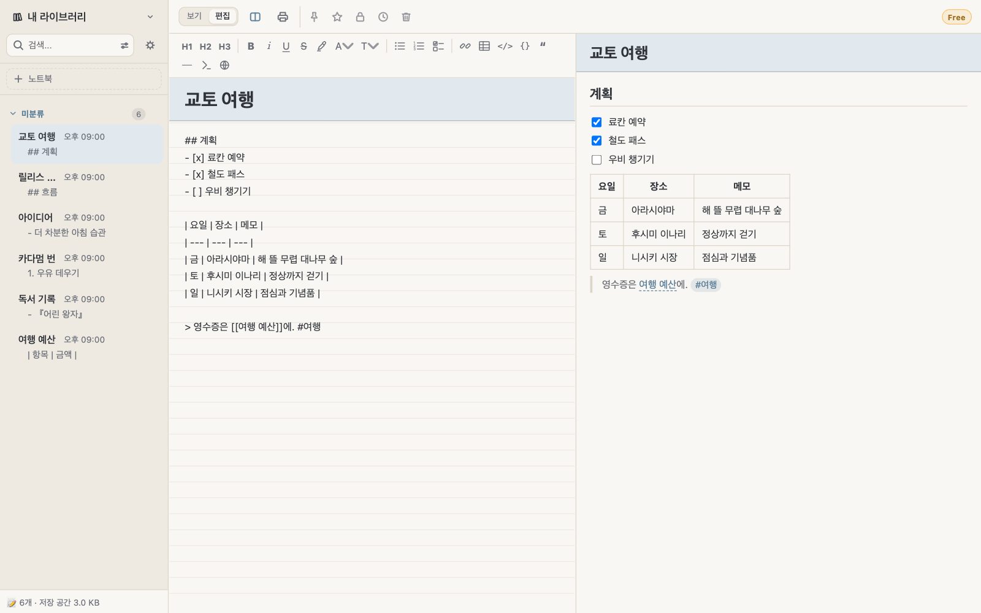Open settings gear in sidebar
Image resolution: width=981 pixels, height=613 pixels.
click(x=150, y=45)
